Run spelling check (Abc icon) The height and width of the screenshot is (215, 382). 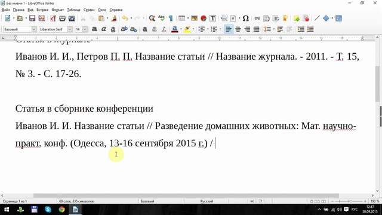coord(161,19)
